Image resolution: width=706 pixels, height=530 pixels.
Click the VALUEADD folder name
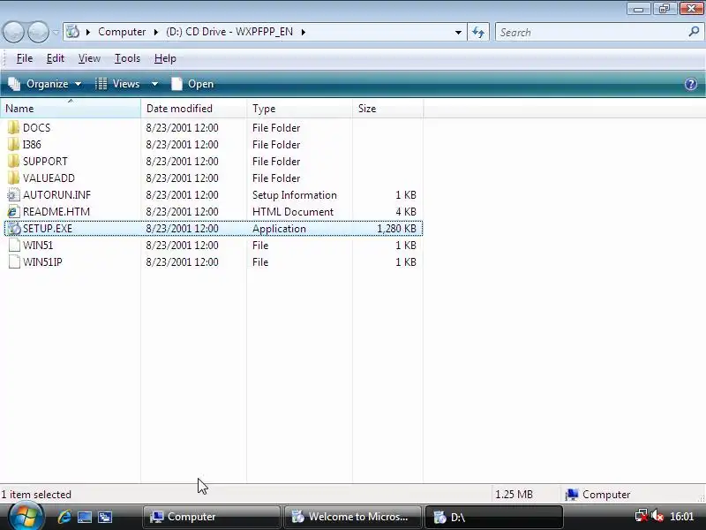[49, 178]
